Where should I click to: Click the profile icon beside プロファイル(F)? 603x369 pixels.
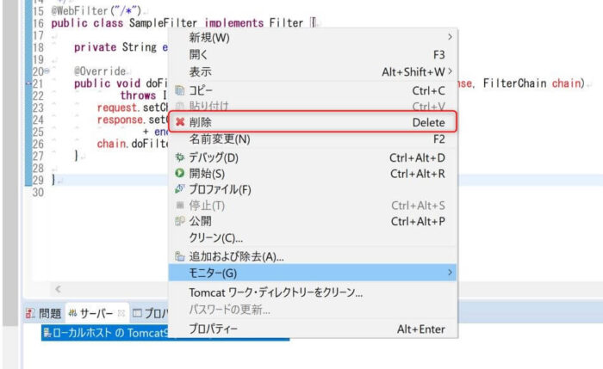tap(179, 189)
